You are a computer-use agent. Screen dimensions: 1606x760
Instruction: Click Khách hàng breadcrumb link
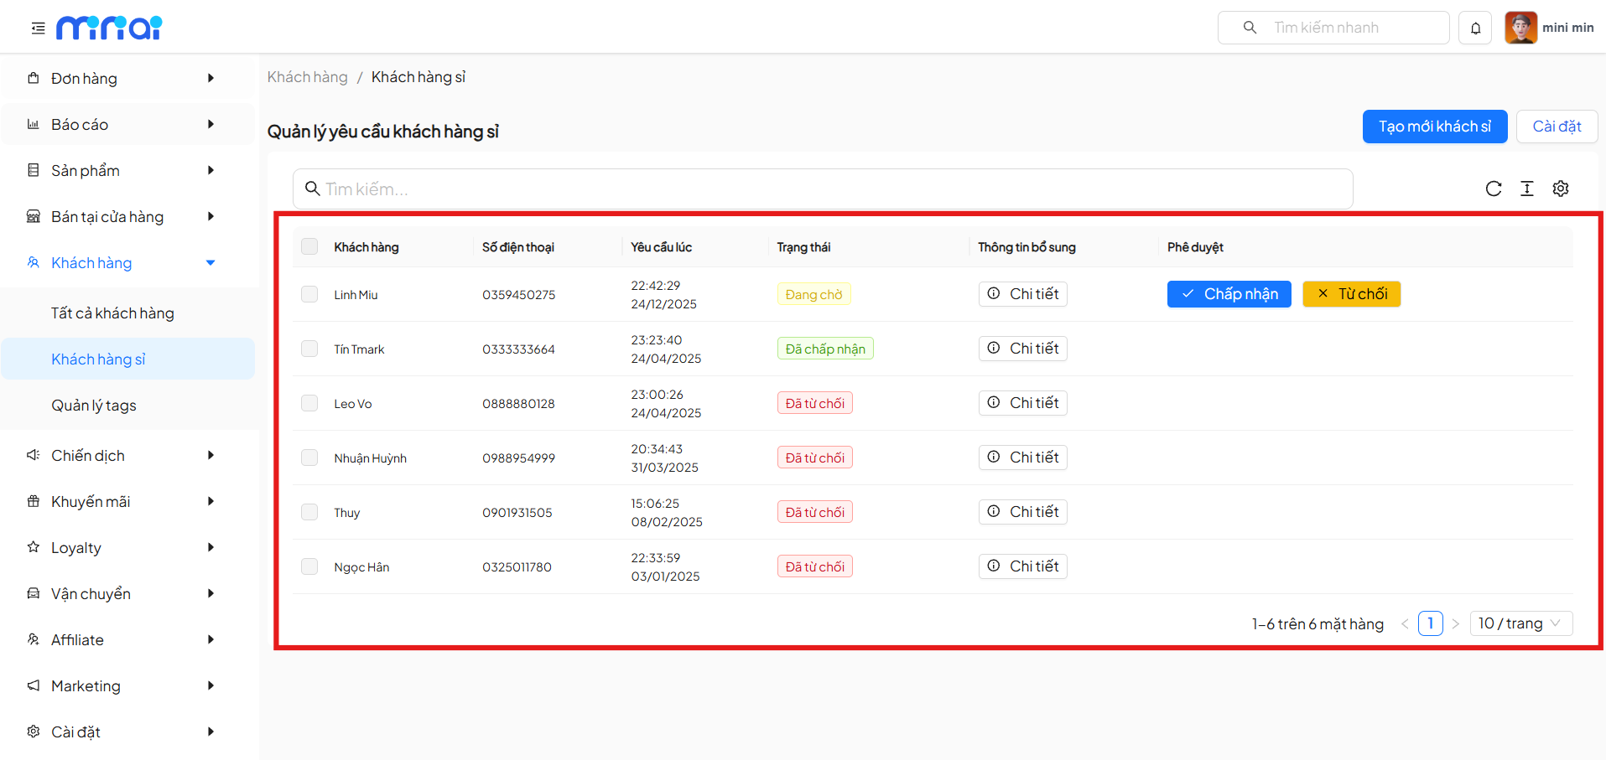(307, 77)
